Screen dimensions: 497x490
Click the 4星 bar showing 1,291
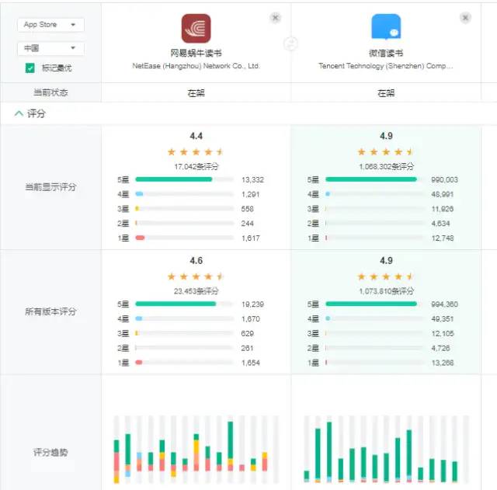(x=185, y=193)
